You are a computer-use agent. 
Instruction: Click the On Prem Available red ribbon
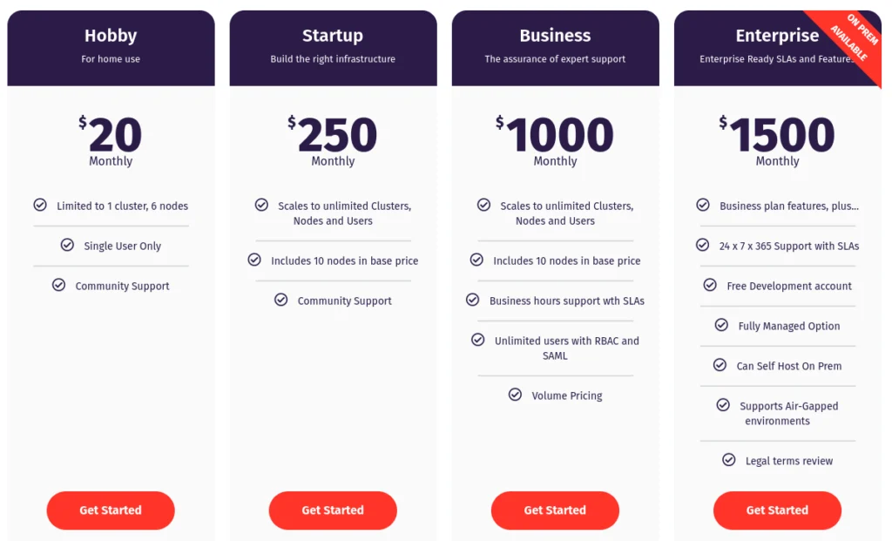point(848,40)
